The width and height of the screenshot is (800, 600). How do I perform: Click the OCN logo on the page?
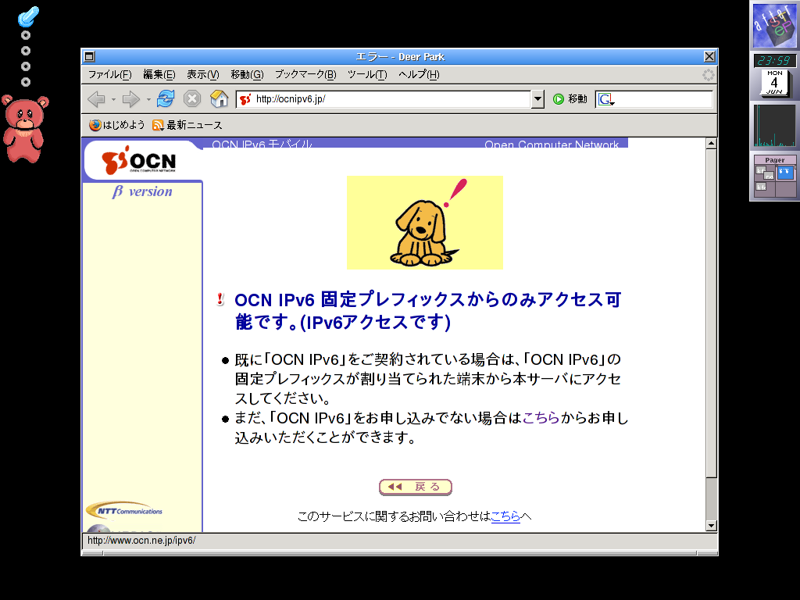pyautogui.click(x=139, y=161)
